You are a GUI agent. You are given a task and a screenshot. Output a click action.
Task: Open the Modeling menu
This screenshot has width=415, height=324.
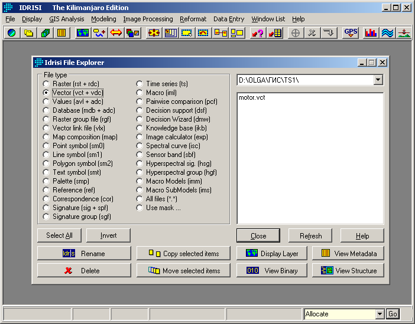pyautogui.click(x=103, y=19)
